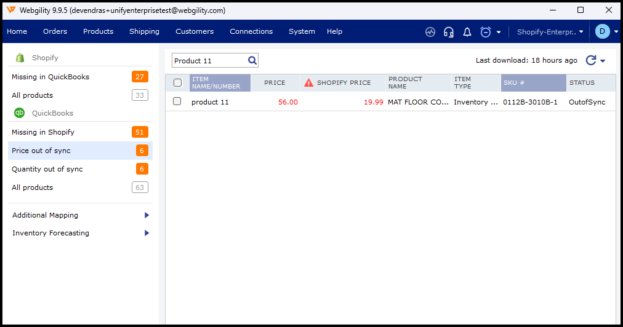
Task: Check the product 11 row checkbox
Action: pyautogui.click(x=177, y=101)
